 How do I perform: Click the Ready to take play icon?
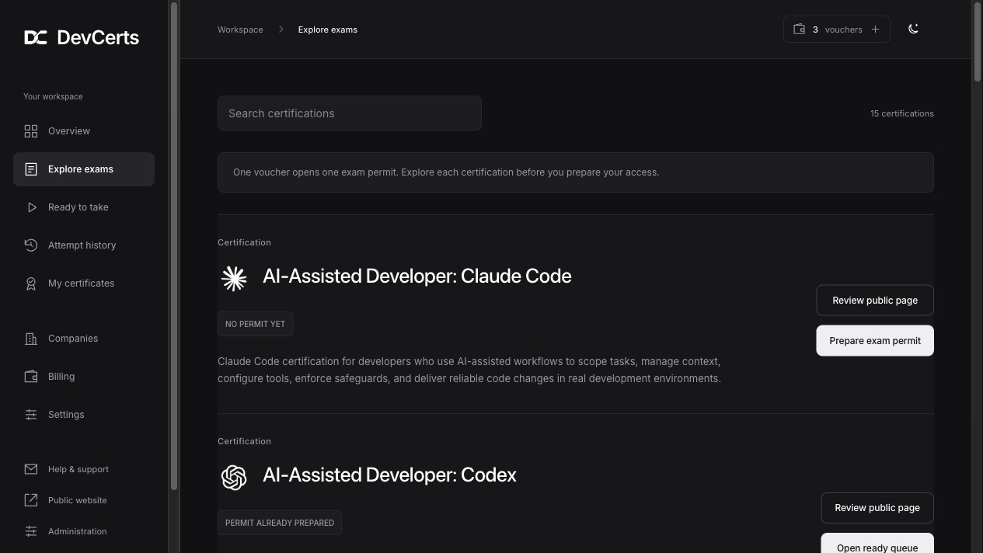point(31,207)
